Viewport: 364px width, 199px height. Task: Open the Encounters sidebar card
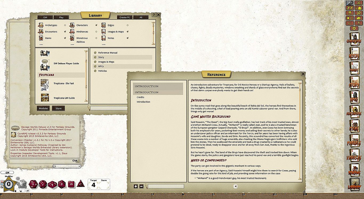pyautogui.click(x=354, y=112)
